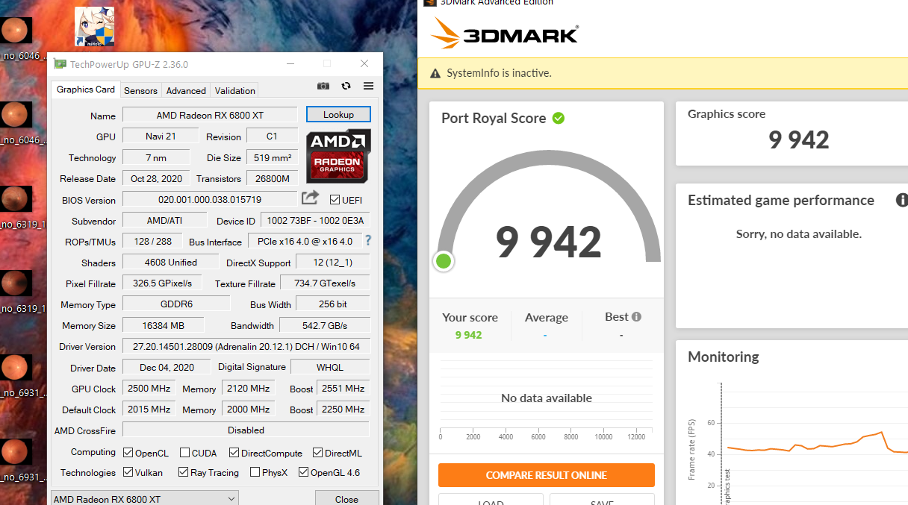Image resolution: width=908 pixels, height=505 pixels.
Task: Click the green gauge marker dot
Action: (444, 261)
